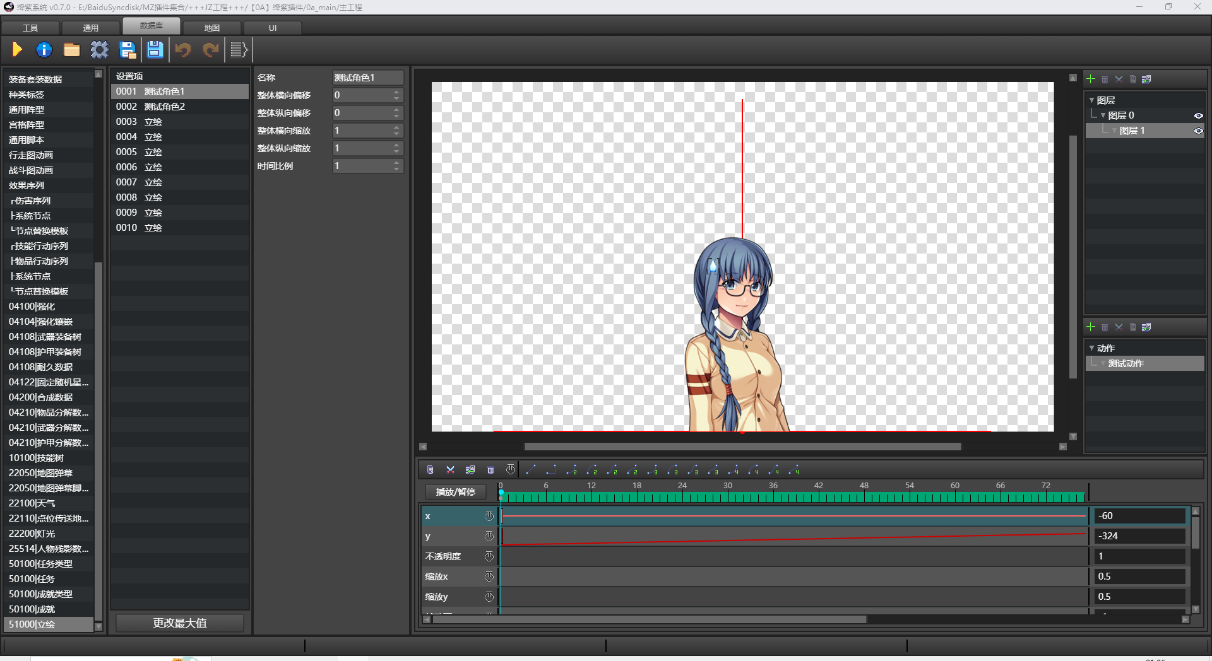Switch to the 工具 tab
1212x661 pixels.
[x=30, y=28]
